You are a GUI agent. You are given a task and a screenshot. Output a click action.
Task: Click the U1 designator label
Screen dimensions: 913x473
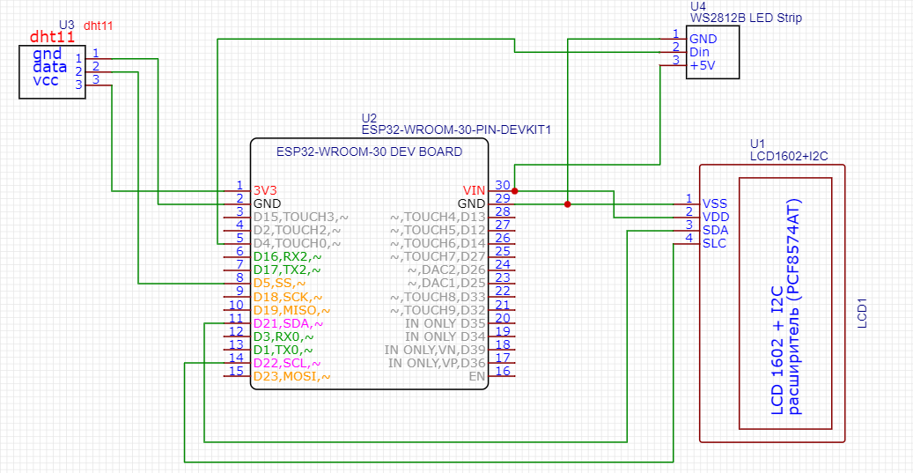coord(757,144)
